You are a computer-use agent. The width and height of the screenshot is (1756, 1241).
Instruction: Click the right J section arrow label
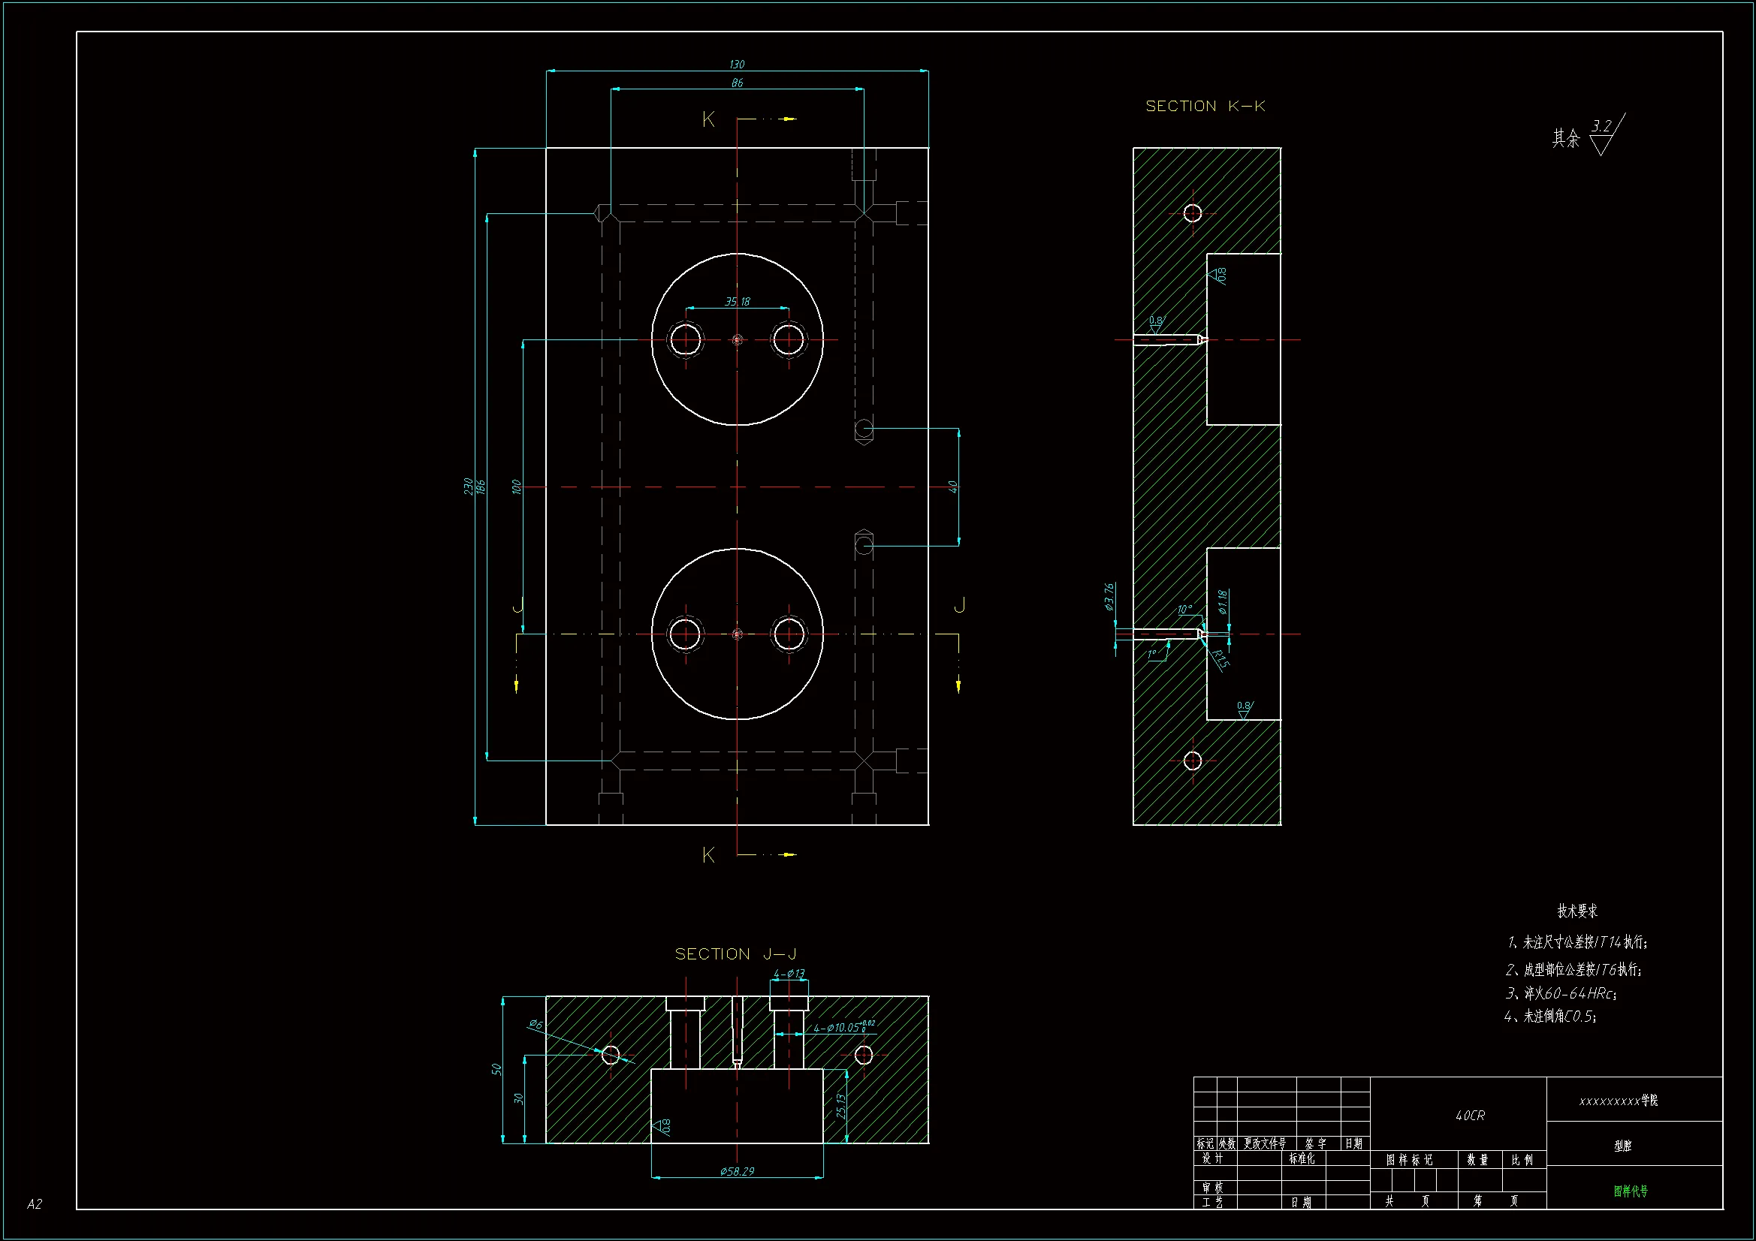pyautogui.click(x=960, y=605)
